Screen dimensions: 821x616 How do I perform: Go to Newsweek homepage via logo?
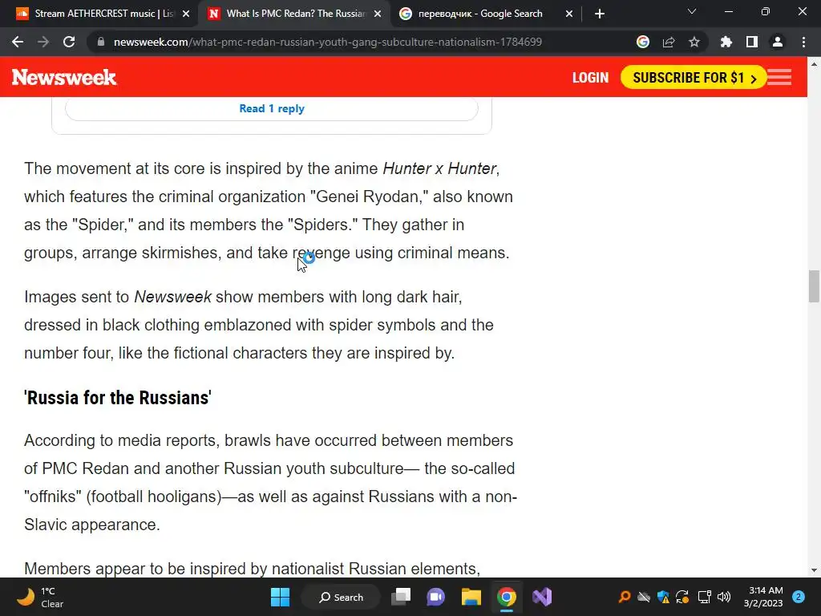pos(64,78)
